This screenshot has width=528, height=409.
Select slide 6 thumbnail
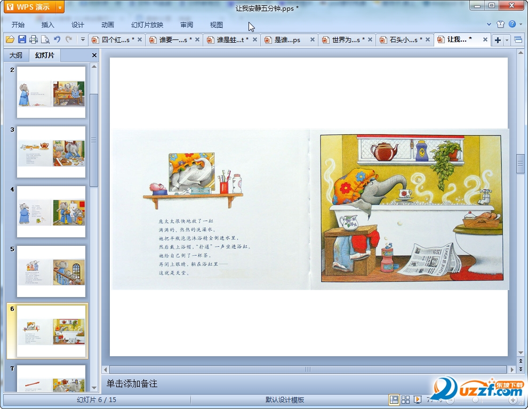click(x=51, y=331)
